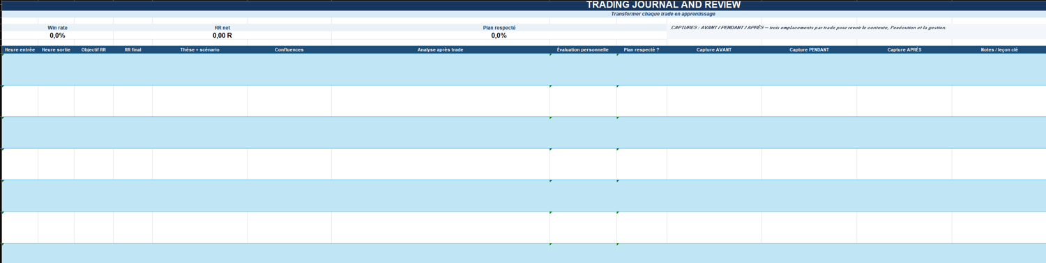Click the RR net value 0,00 R
The height and width of the screenshot is (263, 1046).
click(222, 35)
